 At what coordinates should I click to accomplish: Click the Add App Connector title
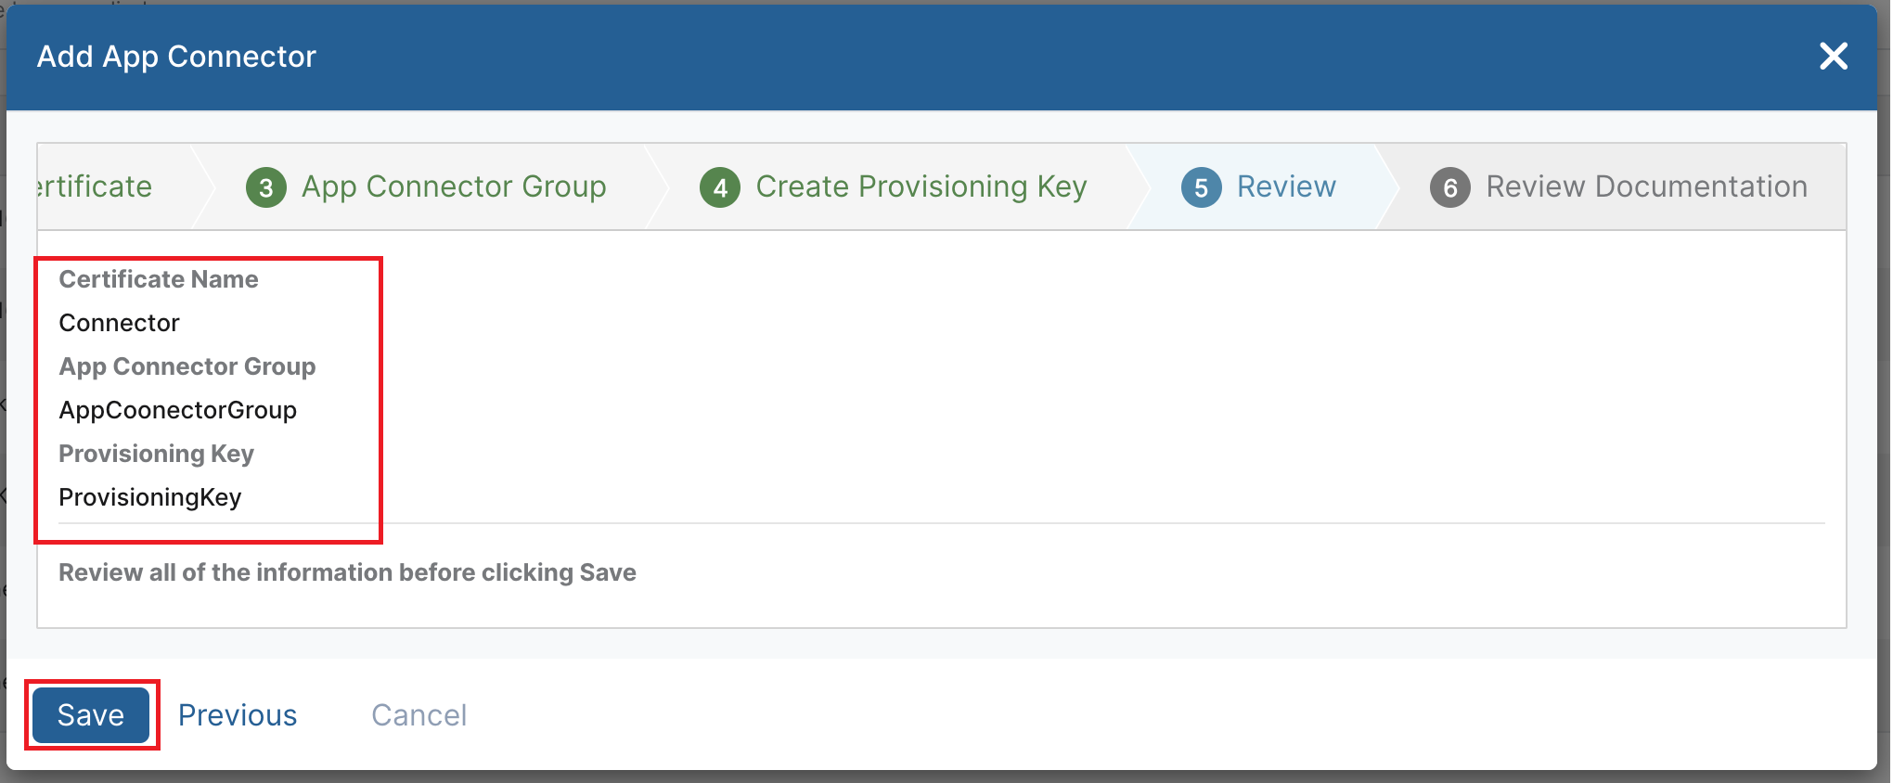176,57
